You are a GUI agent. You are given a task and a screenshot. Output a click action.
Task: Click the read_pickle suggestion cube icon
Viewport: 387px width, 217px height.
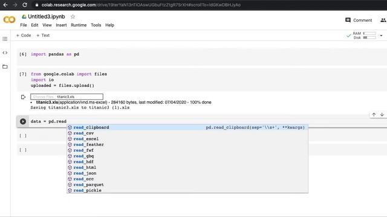tap(70, 190)
